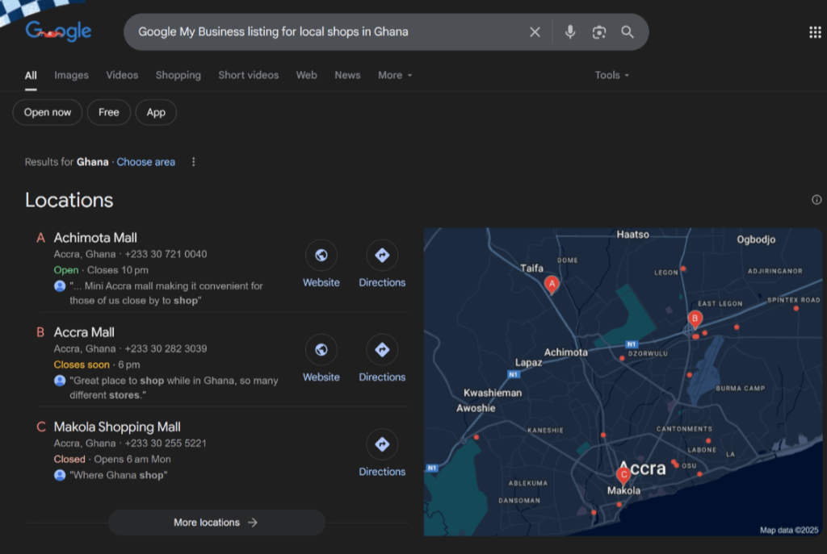The height and width of the screenshot is (554, 827).
Task: Open the three-dot menu beside Choose area
Action: click(194, 161)
